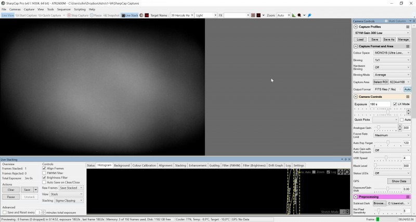The height and width of the screenshot is (222, 416).
Task: Open the Raw Frames Save Stacked dropdown
Action: [71, 188]
